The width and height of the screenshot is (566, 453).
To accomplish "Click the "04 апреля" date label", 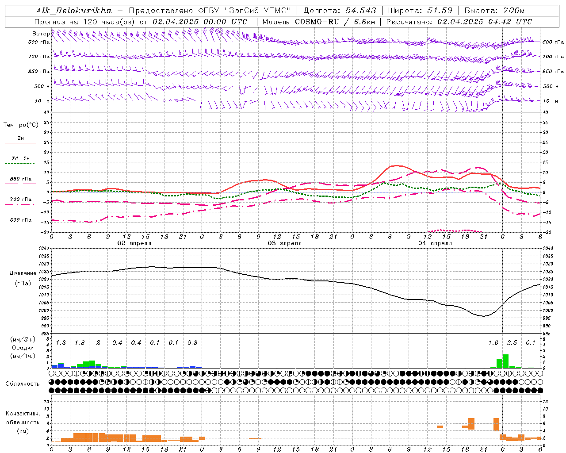I will (x=435, y=243).
